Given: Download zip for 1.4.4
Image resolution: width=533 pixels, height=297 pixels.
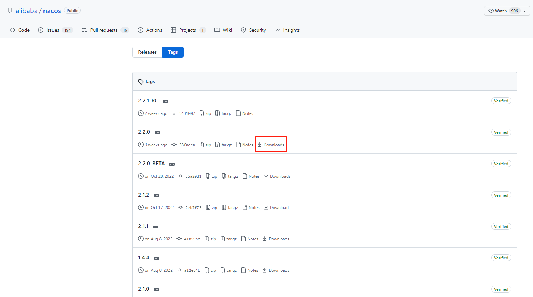Looking at the screenshot, I should coord(210,270).
